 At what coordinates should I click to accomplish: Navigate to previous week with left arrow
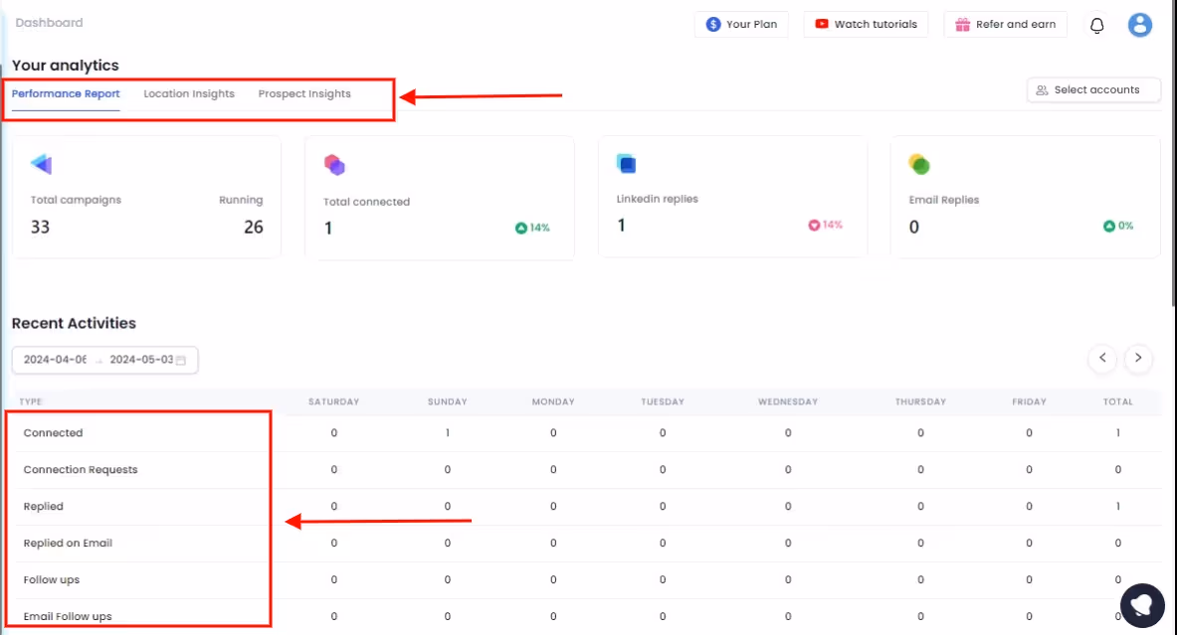[1102, 358]
